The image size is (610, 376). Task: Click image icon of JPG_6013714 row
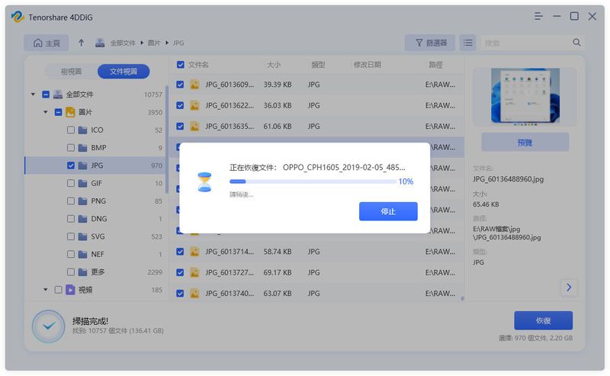(x=194, y=252)
